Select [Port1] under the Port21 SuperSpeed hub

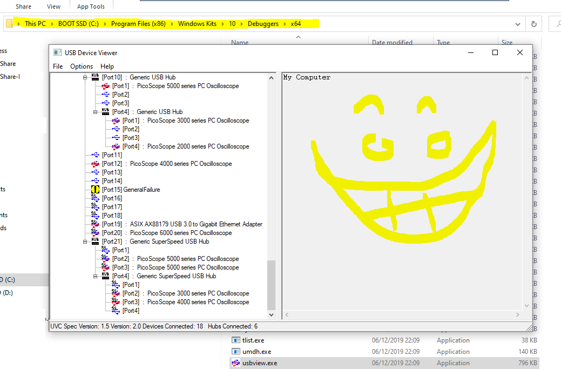pyautogui.click(x=120, y=250)
